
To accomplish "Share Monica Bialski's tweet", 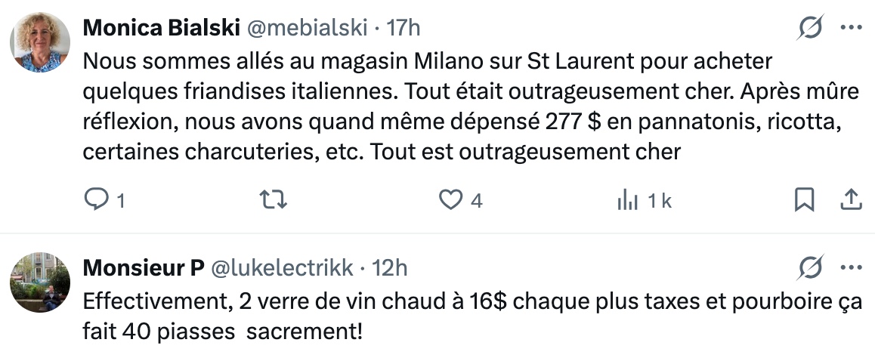I will click(851, 200).
